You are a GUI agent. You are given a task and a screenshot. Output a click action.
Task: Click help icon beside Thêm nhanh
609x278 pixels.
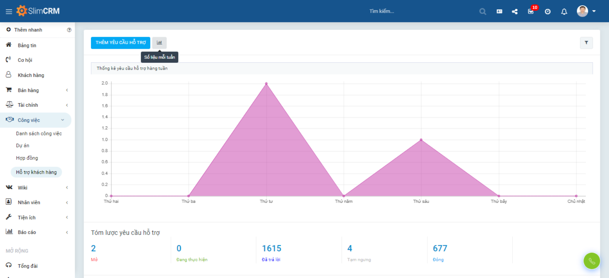69,30
